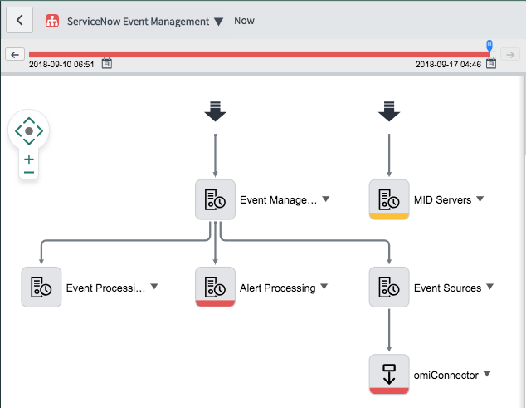Expand the omiConnector node menu arrow
This screenshot has width=526, height=408.
pos(487,374)
